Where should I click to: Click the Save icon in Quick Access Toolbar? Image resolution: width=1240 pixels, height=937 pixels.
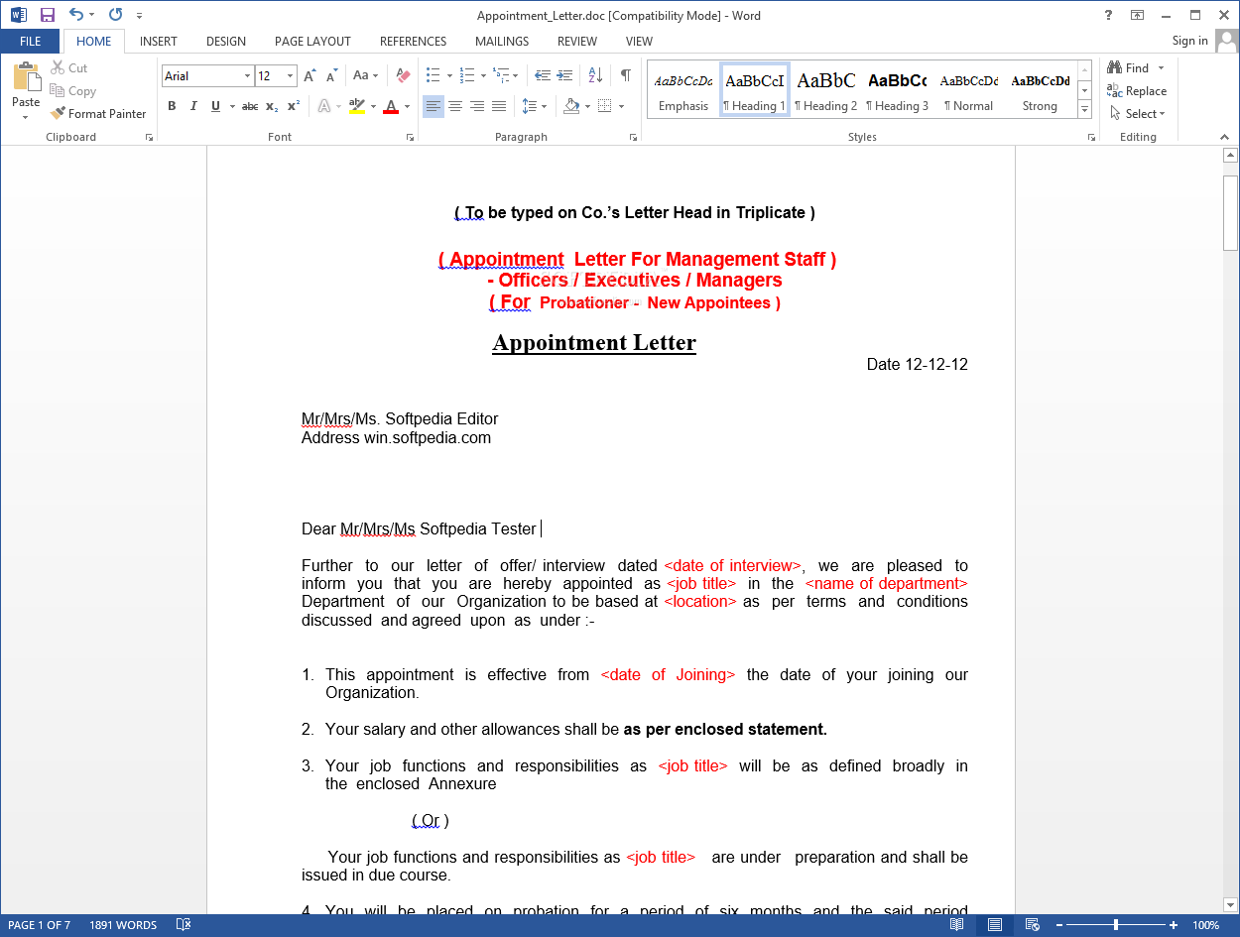click(48, 15)
